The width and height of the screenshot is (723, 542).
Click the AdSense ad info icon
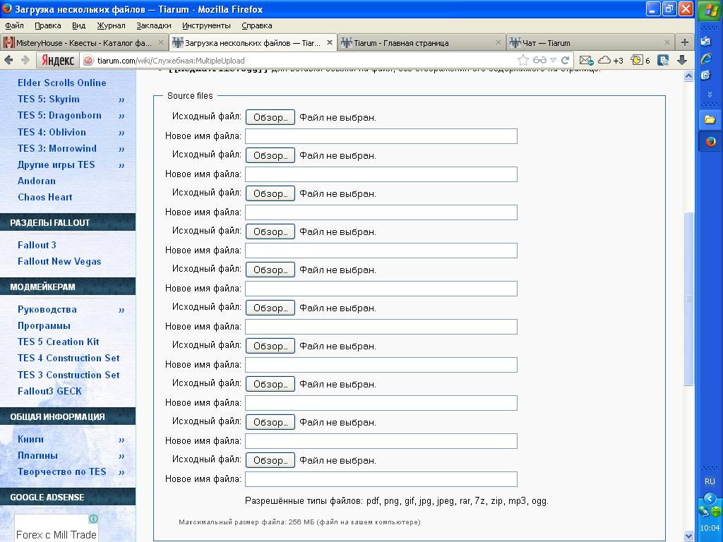click(93, 519)
